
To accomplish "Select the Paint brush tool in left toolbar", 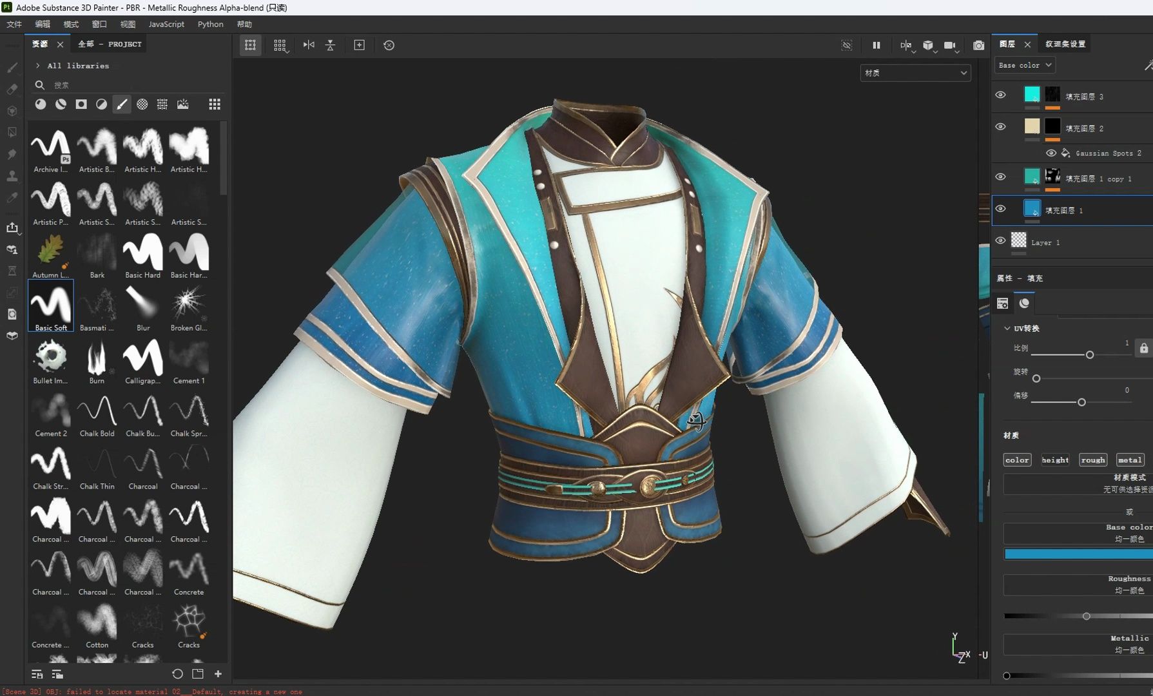I will point(12,67).
